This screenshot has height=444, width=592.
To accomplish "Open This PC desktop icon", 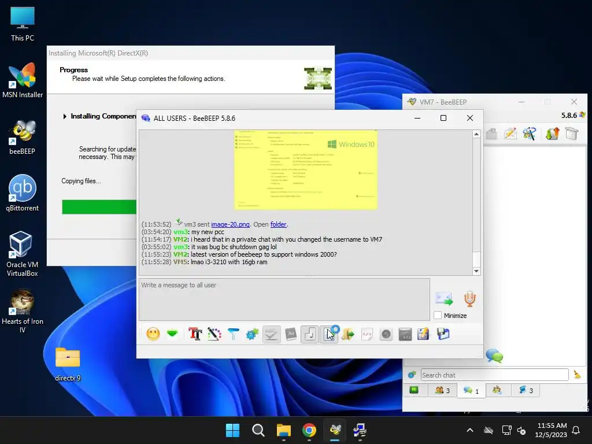I will pos(23,24).
